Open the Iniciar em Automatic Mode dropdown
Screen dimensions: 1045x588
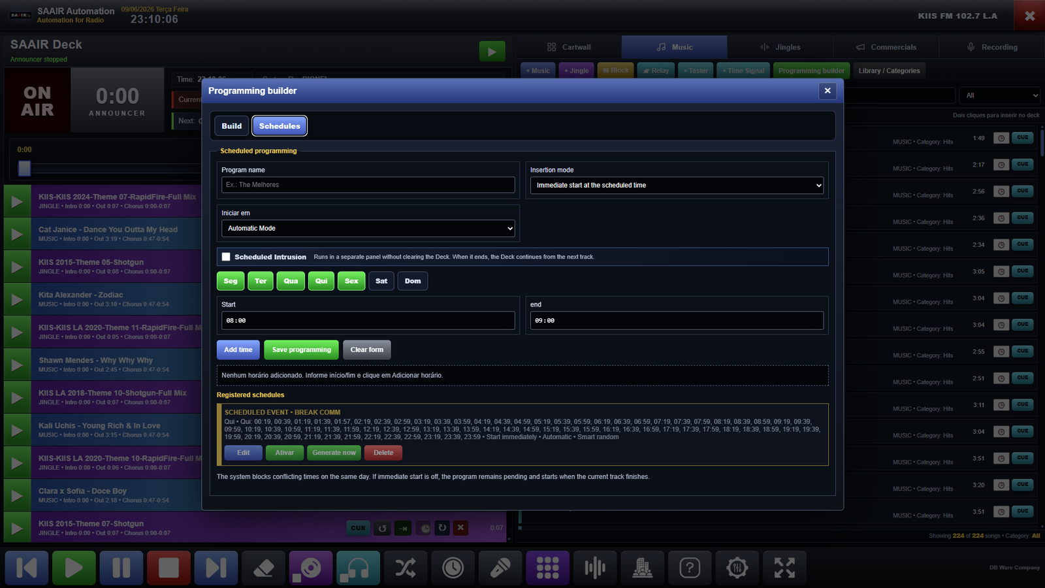[368, 228]
